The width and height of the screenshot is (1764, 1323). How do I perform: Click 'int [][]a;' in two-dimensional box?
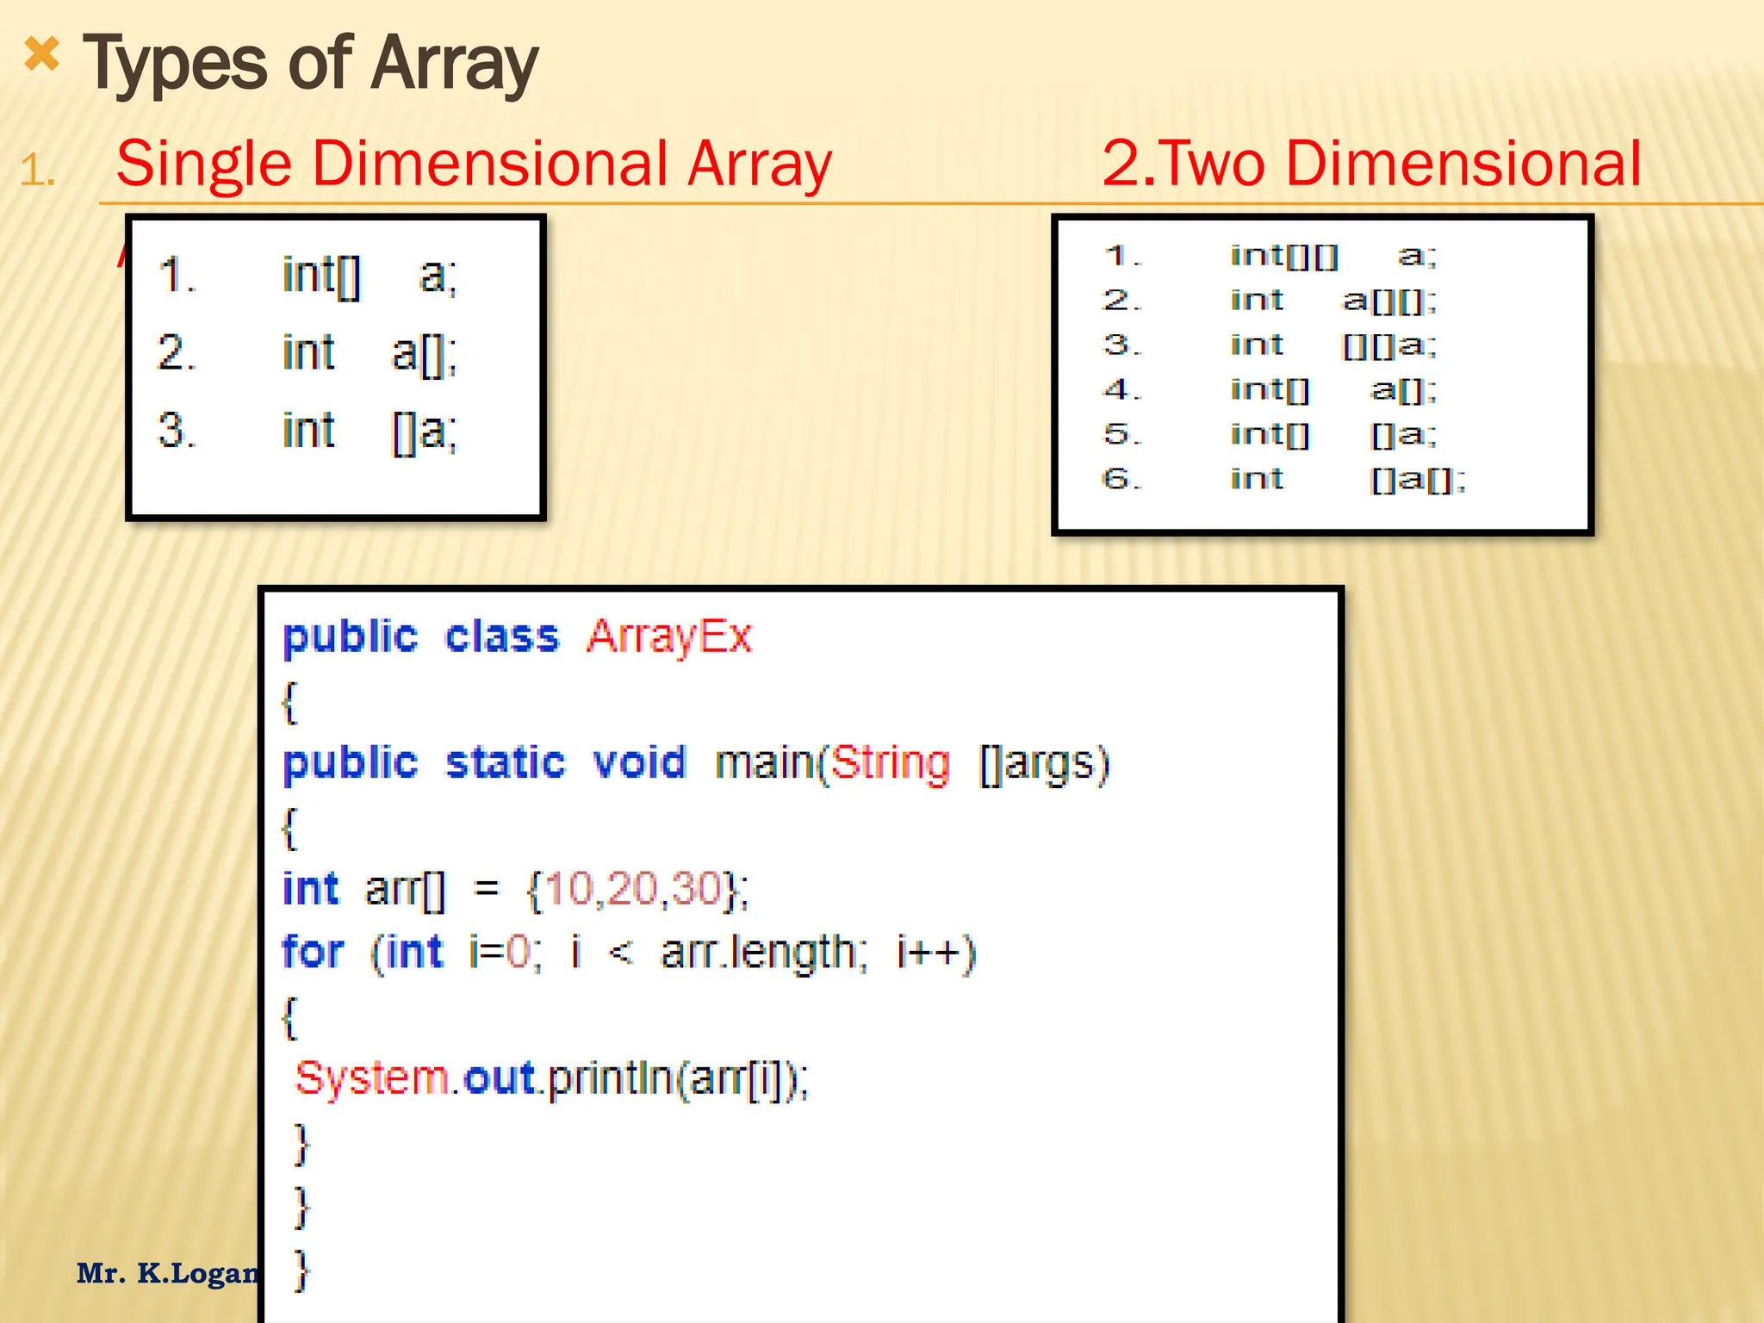click(x=1333, y=345)
